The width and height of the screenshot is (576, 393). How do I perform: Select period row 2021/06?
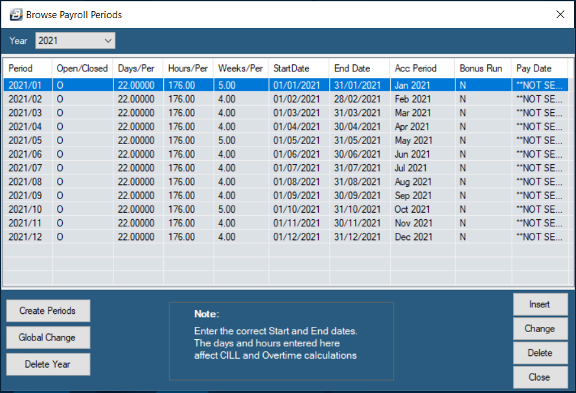pos(286,154)
